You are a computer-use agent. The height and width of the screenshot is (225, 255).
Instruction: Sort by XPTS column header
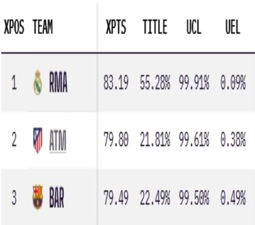pos(116,27)
